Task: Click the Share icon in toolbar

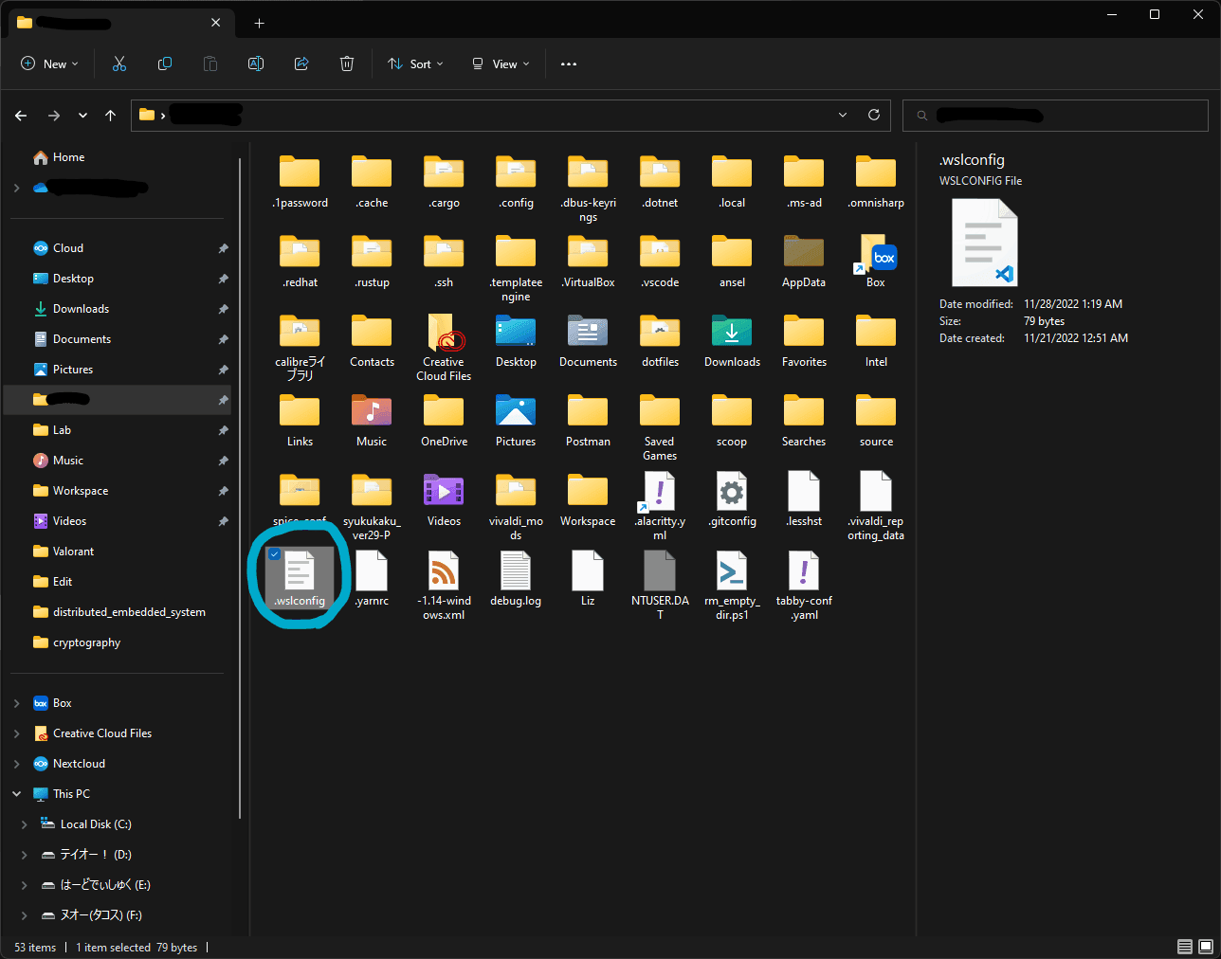Action: 301,63
